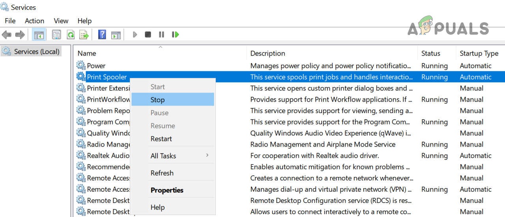Open the View menu

click(x=61, y=21)
